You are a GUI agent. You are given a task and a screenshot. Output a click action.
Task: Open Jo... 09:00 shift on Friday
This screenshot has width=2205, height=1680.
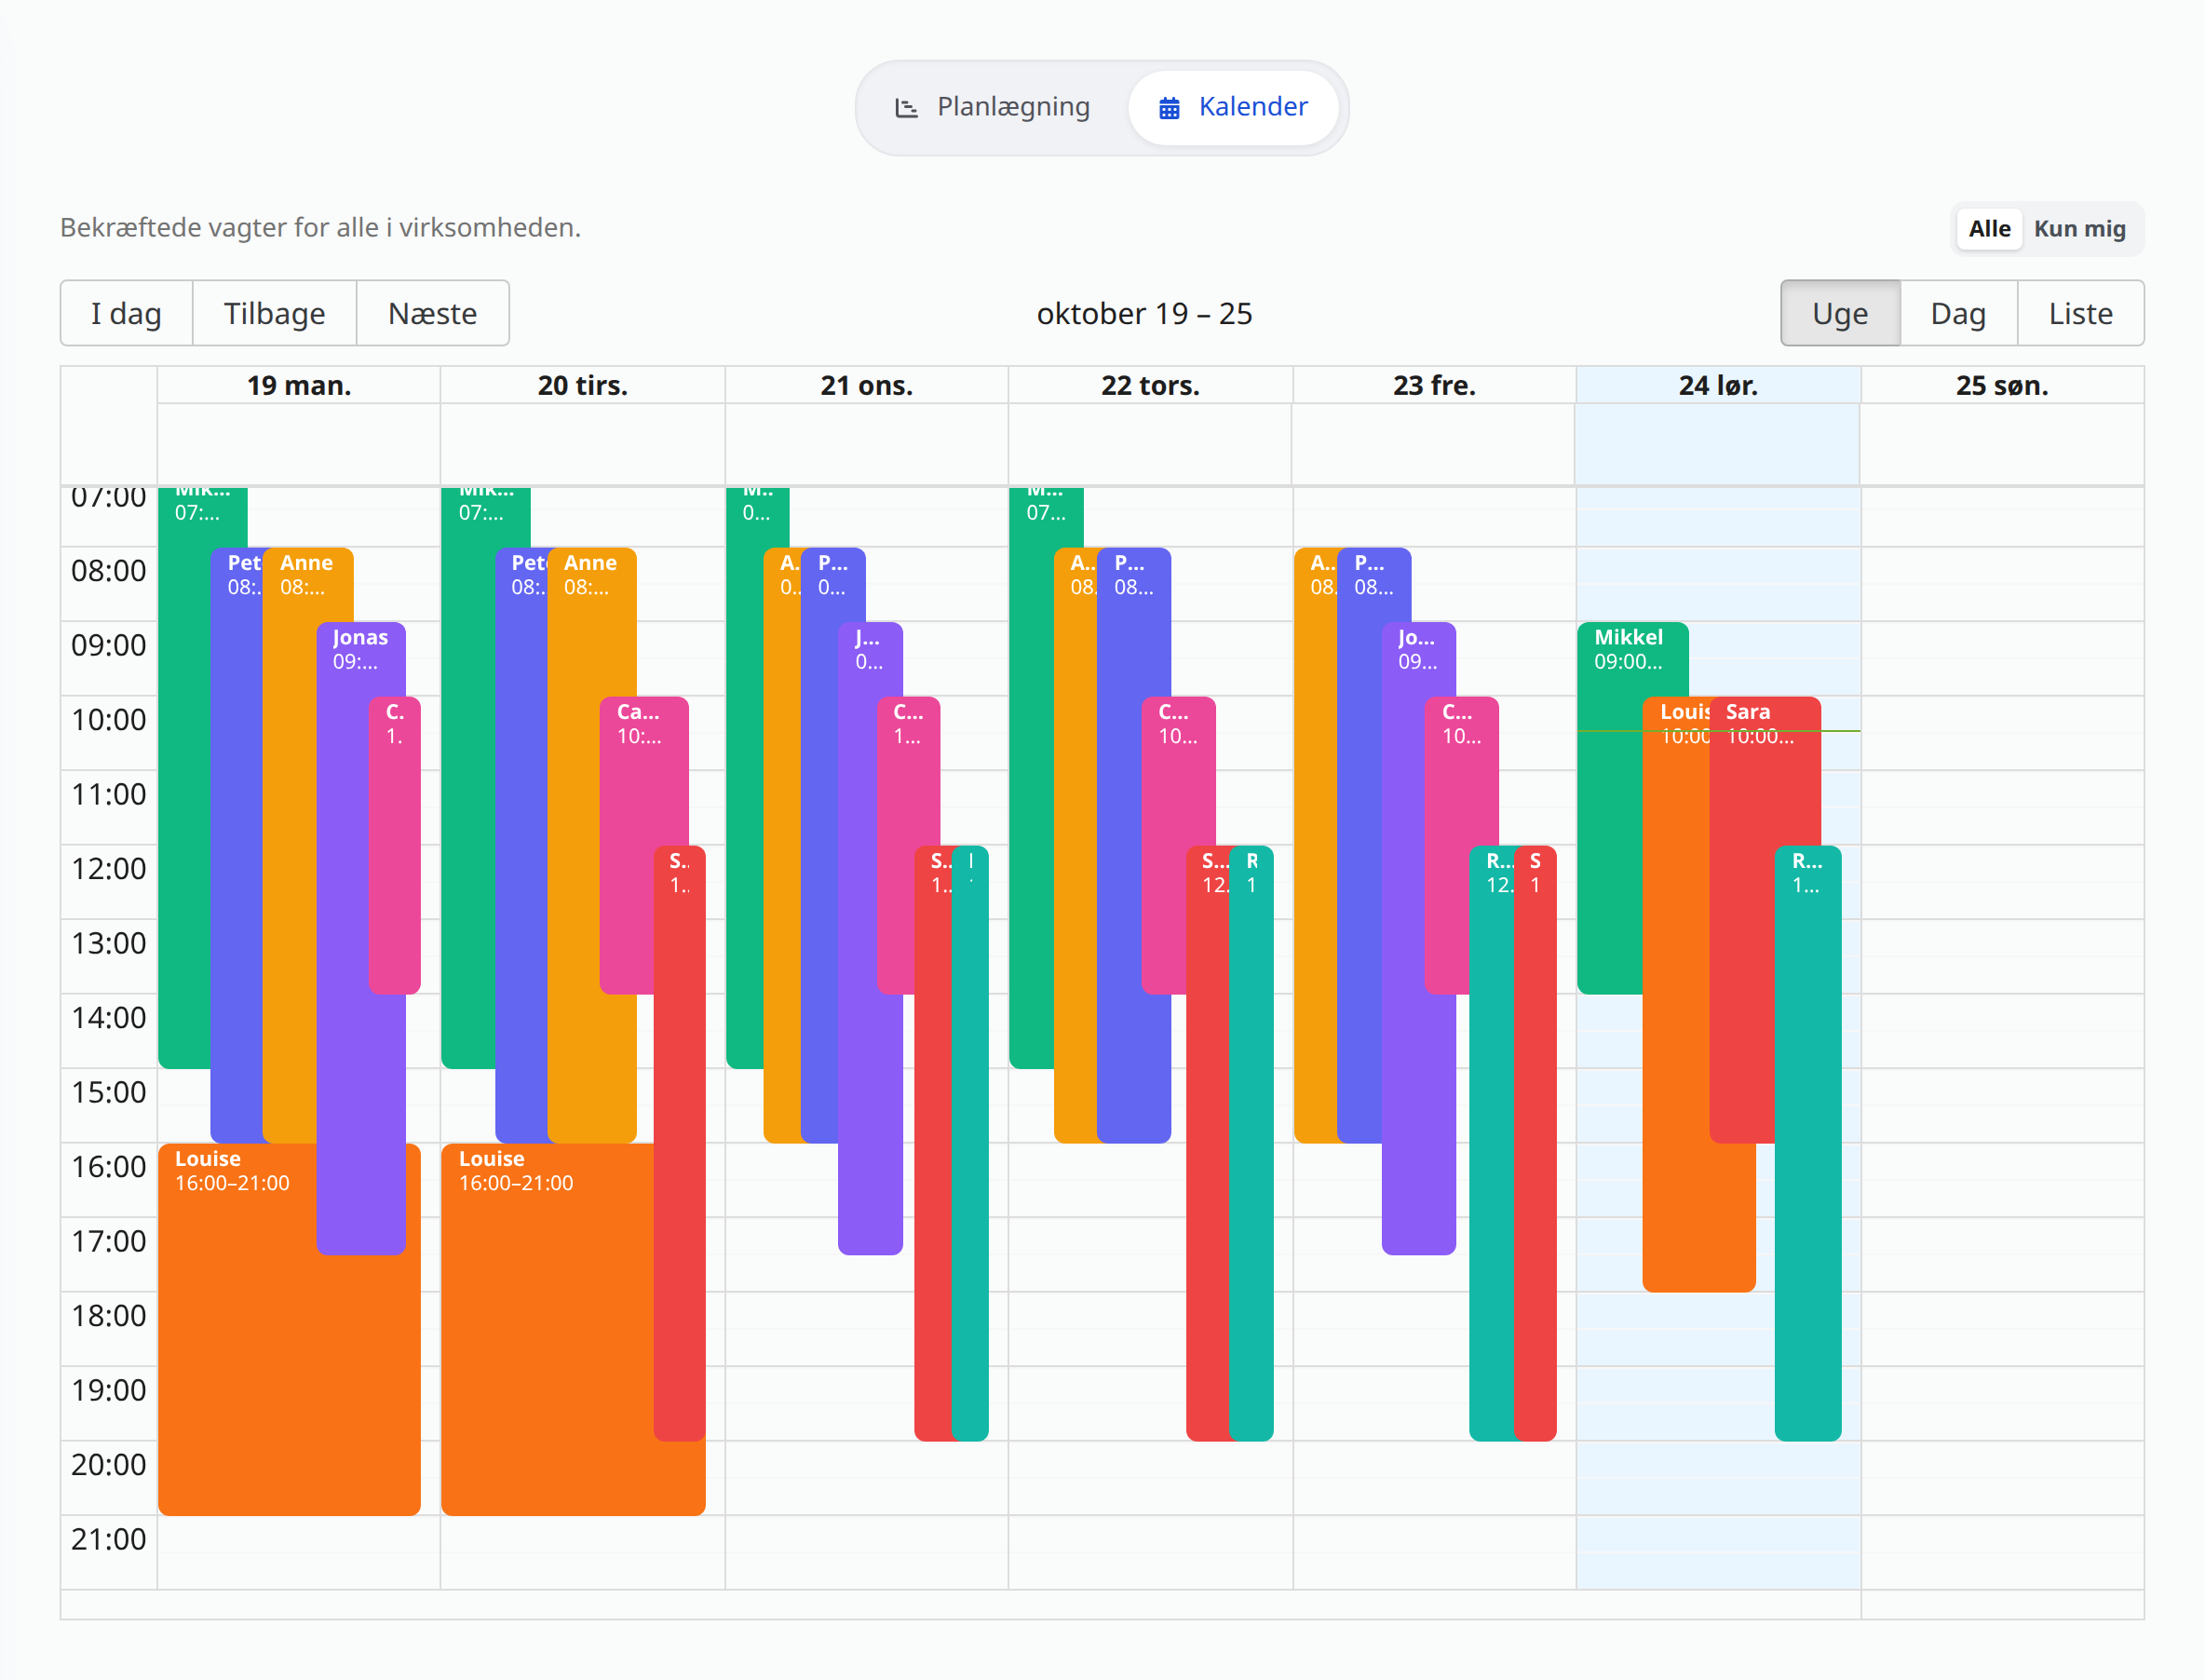click(x=1418, y=940)
